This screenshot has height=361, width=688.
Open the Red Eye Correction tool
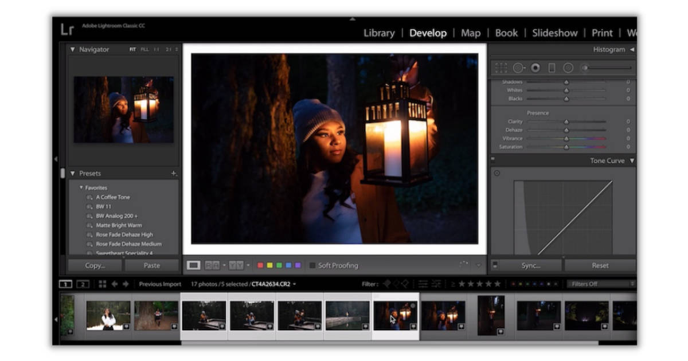tap(535, 68)
